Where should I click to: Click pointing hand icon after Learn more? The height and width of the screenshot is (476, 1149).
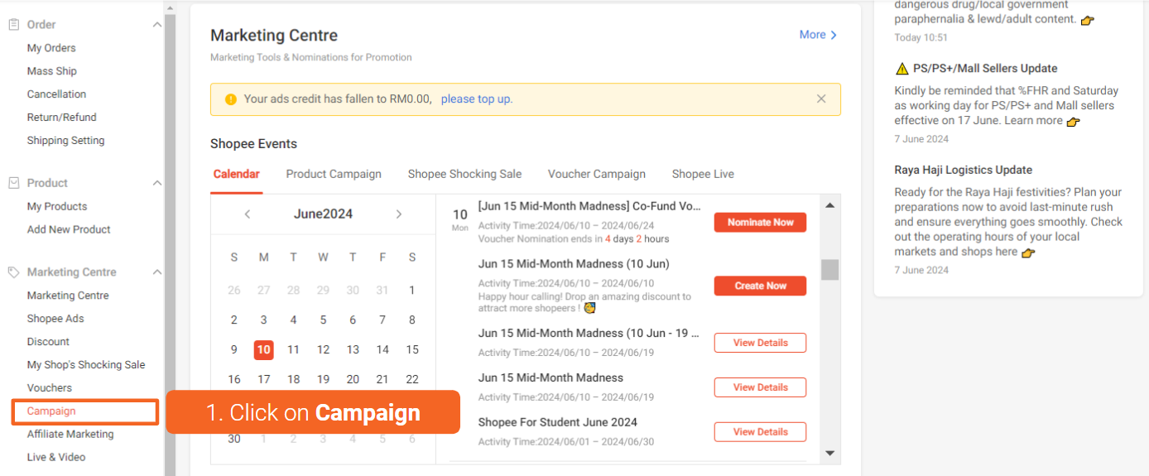[1073, 122]
